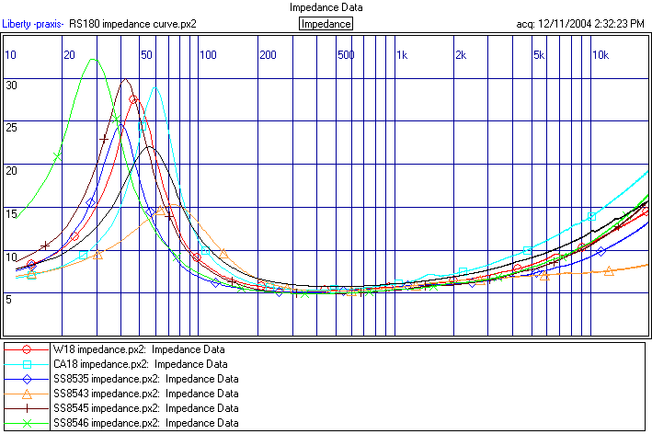Click the cyan square icon for CA18 legend

click(x=28, y=364)
